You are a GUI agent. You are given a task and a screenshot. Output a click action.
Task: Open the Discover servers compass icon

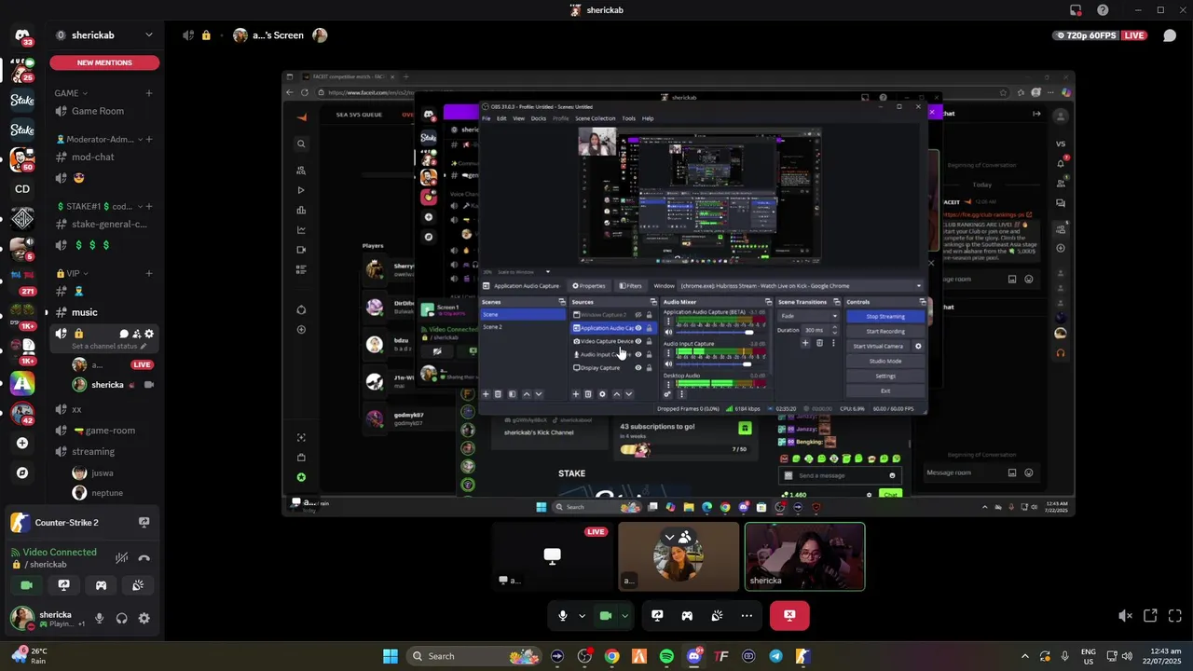click(22, 472)
